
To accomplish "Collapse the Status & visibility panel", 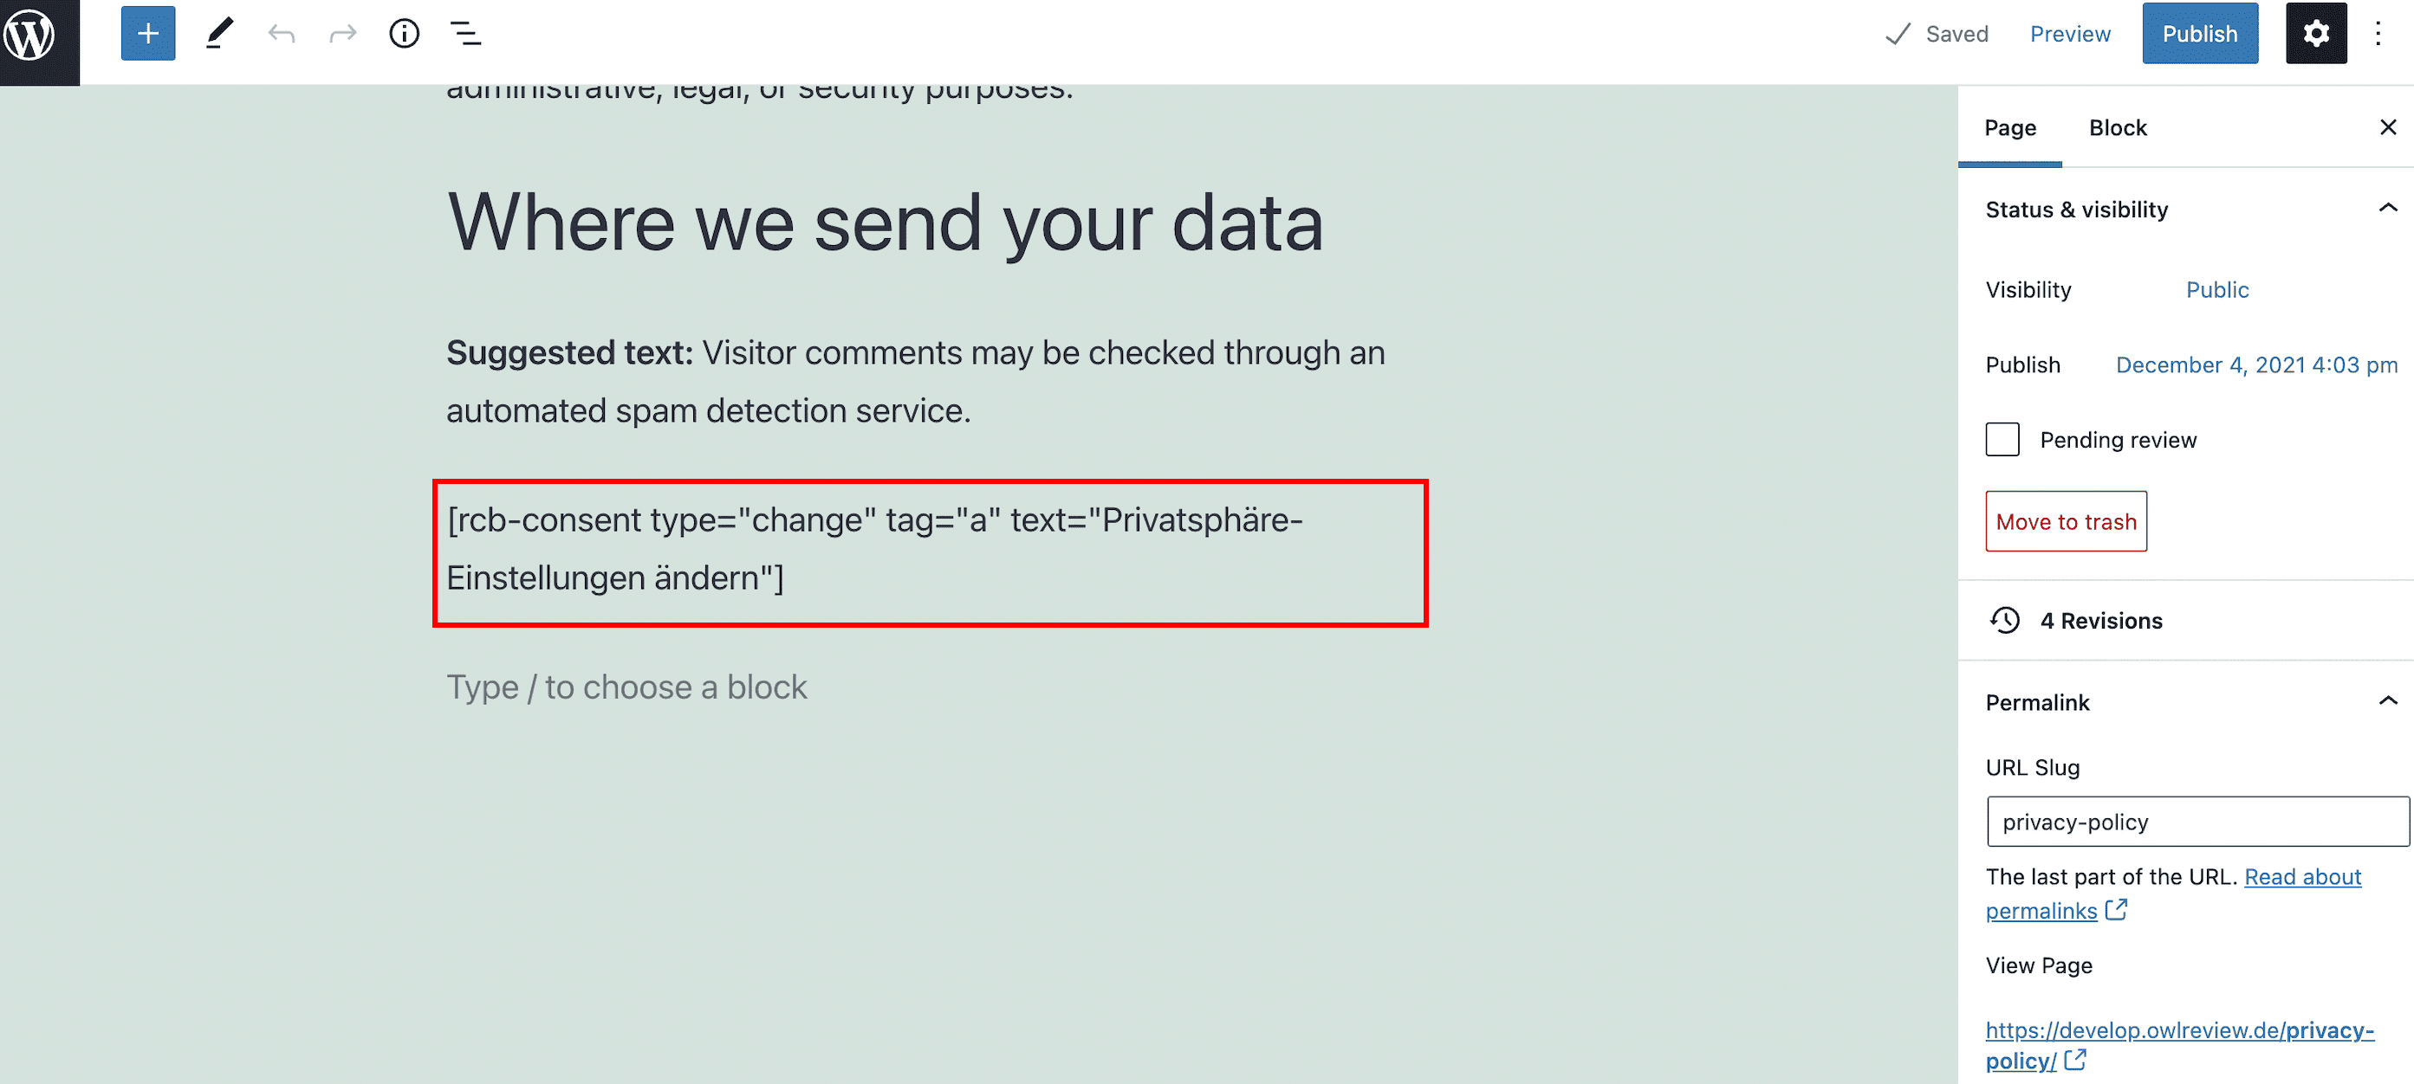I will (x=2388, y=209).
